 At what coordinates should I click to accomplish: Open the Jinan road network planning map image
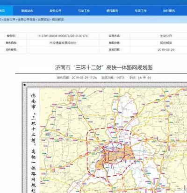point(104,137)
